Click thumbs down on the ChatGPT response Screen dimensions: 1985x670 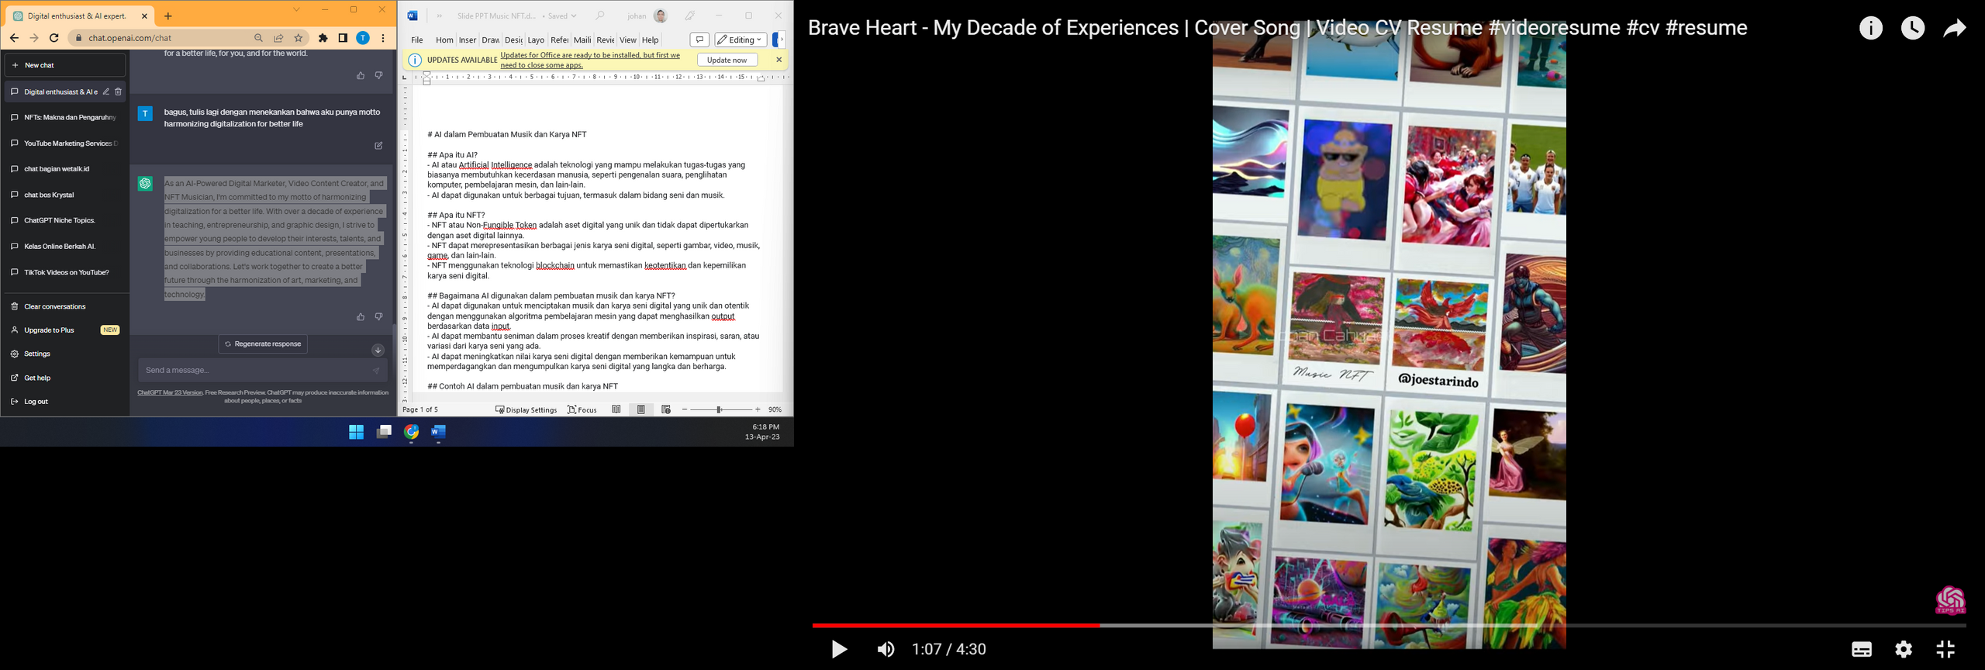coord(378,316)
